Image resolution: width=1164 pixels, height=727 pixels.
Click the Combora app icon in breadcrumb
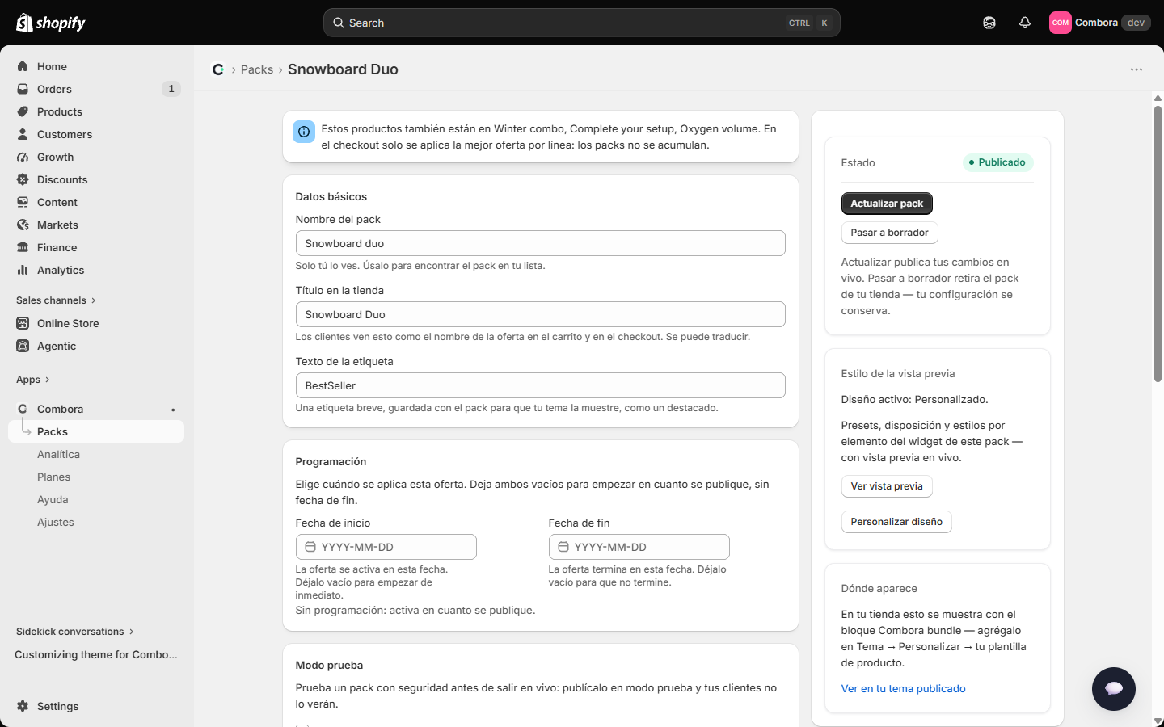218,69
